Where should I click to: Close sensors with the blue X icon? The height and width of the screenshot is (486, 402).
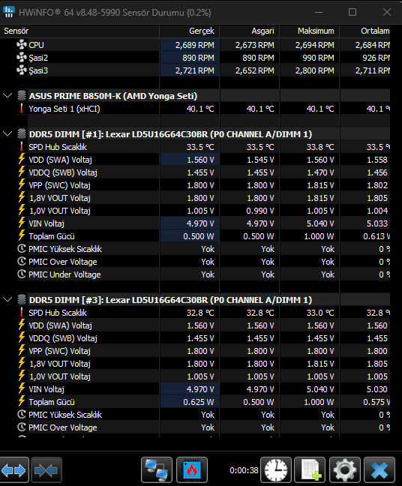[379, 470]
